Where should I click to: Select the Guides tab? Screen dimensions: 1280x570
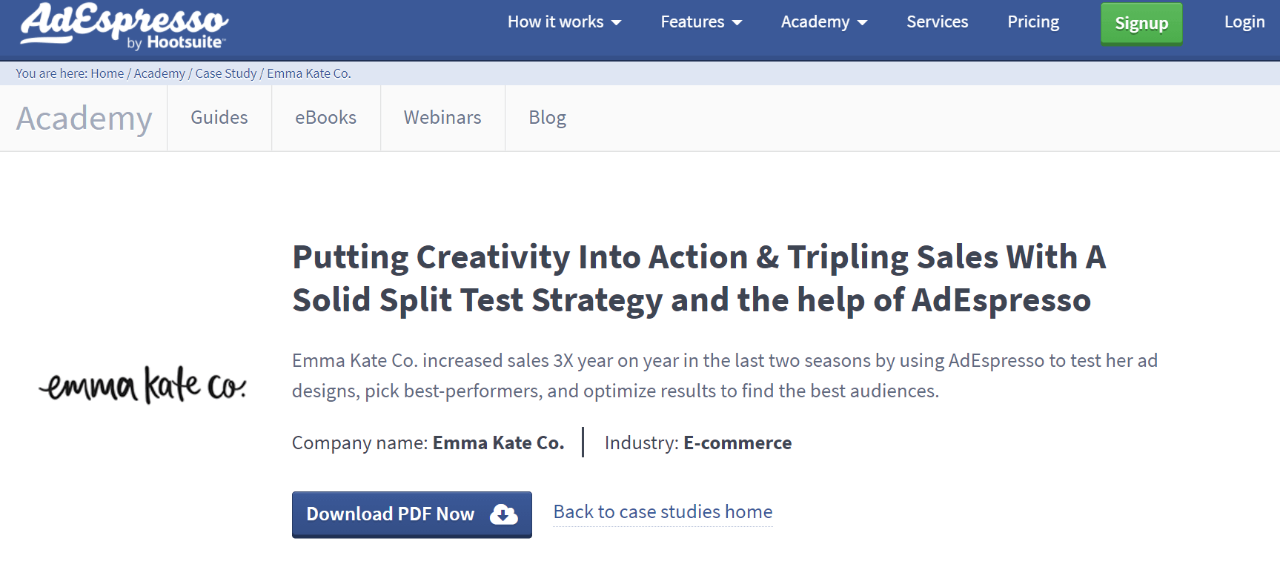coord(219,118)
